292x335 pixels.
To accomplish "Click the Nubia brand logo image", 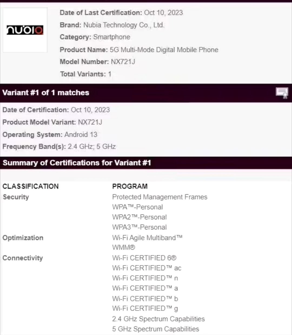I will pyautogui.click(x=25, y=30).
